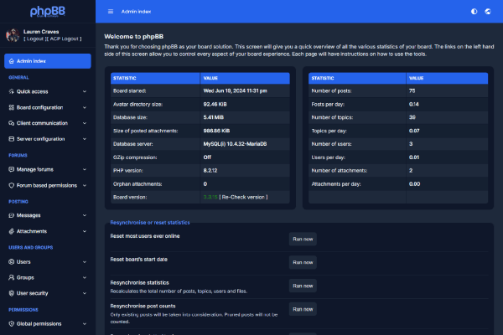Viewport: 503px width, 335px height.
Task: Click Number of users row label
Action: coord(331,144)
